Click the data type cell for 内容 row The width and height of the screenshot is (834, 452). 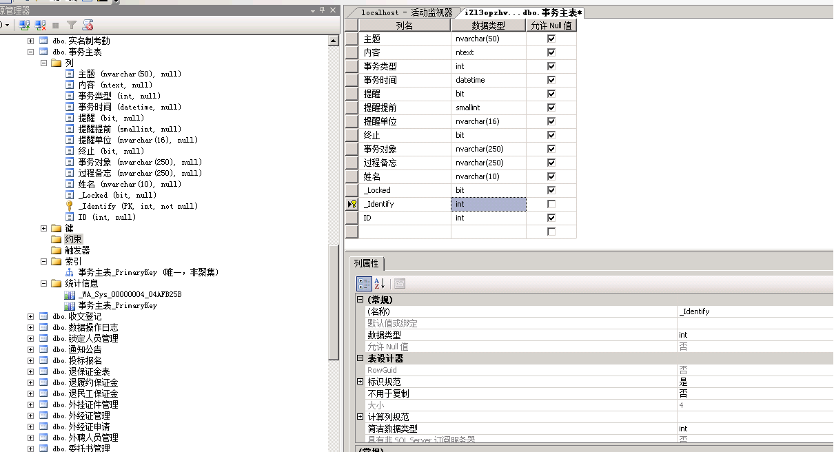488,52
